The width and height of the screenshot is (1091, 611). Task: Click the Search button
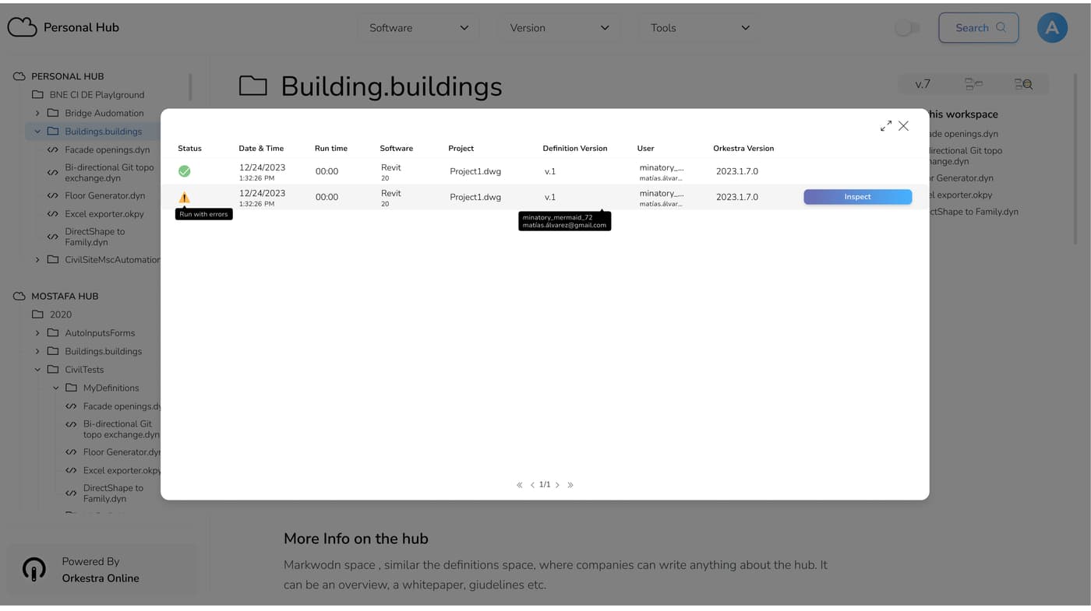click(x=978, y=28)
